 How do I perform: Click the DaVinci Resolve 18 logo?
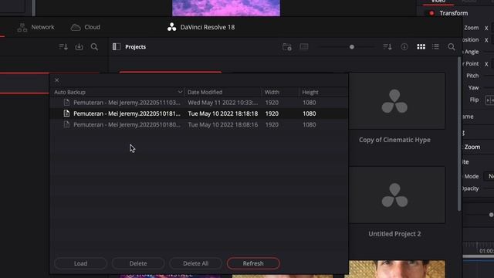[x=171, y=27]
